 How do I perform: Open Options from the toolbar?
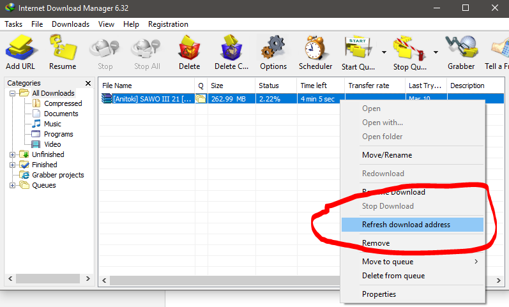click(273, 52)
